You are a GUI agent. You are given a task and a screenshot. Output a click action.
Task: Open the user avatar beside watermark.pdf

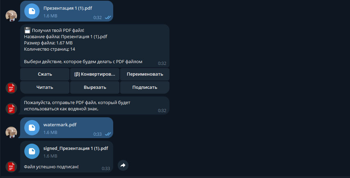click(x=11, y=132)
